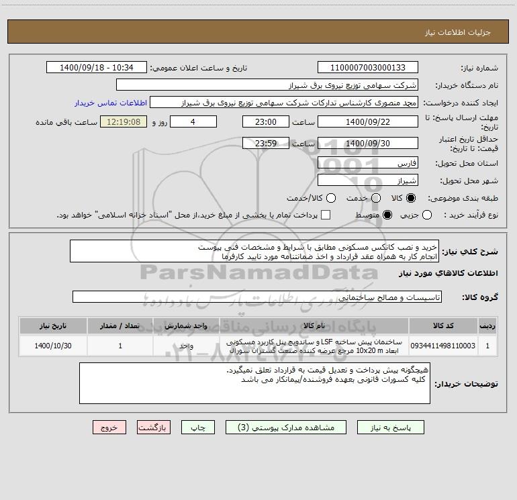Click the deadline time 23:00 field

tap(266, 121)
